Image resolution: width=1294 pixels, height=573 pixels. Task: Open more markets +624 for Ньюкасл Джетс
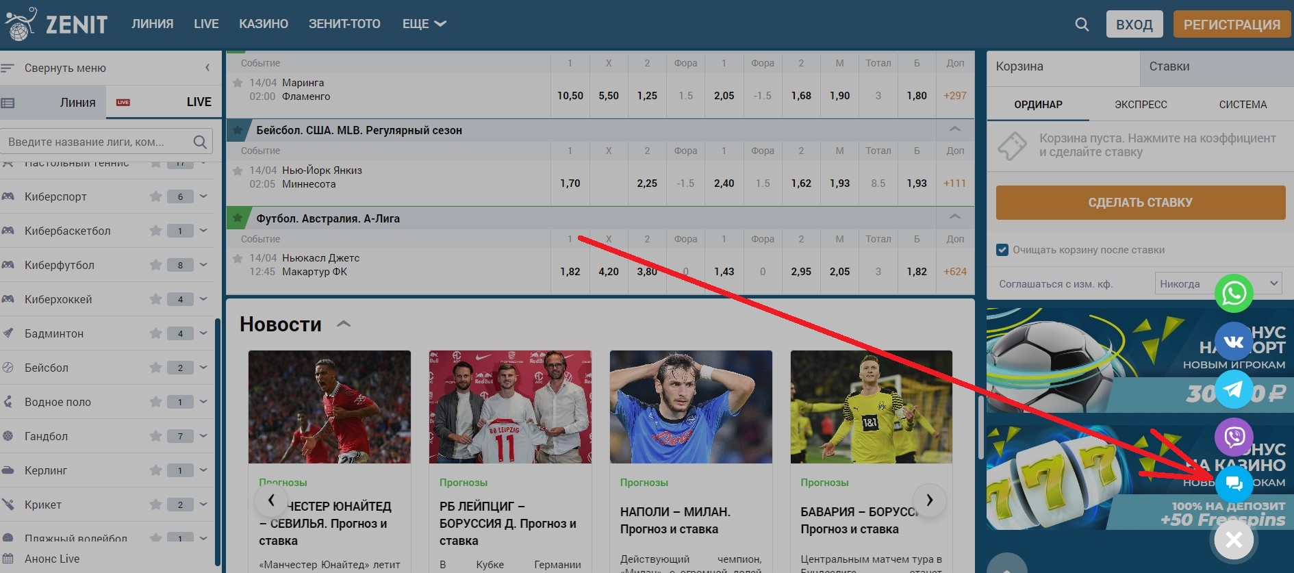coord(955,272)
